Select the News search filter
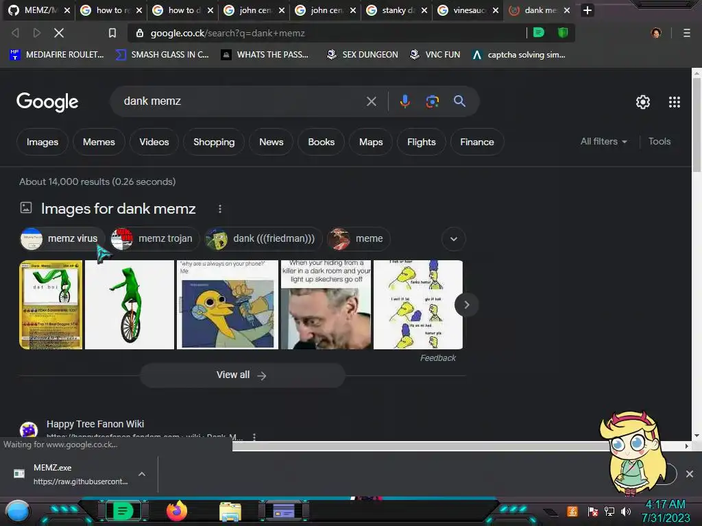 tap(271, 142)
